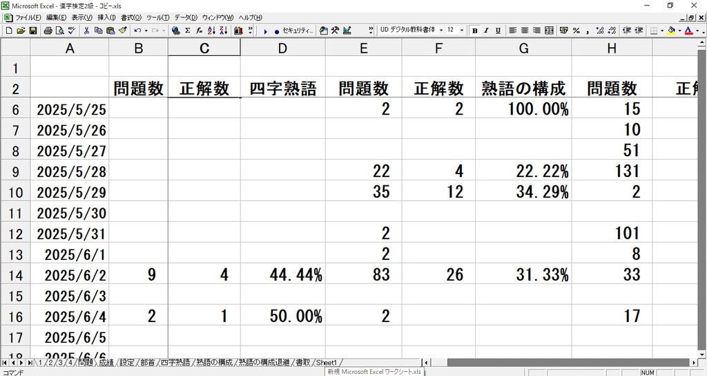This screenshot has width=707, height=376.
Task: Activate the Format Painter brush
Action: pos(123,30)
